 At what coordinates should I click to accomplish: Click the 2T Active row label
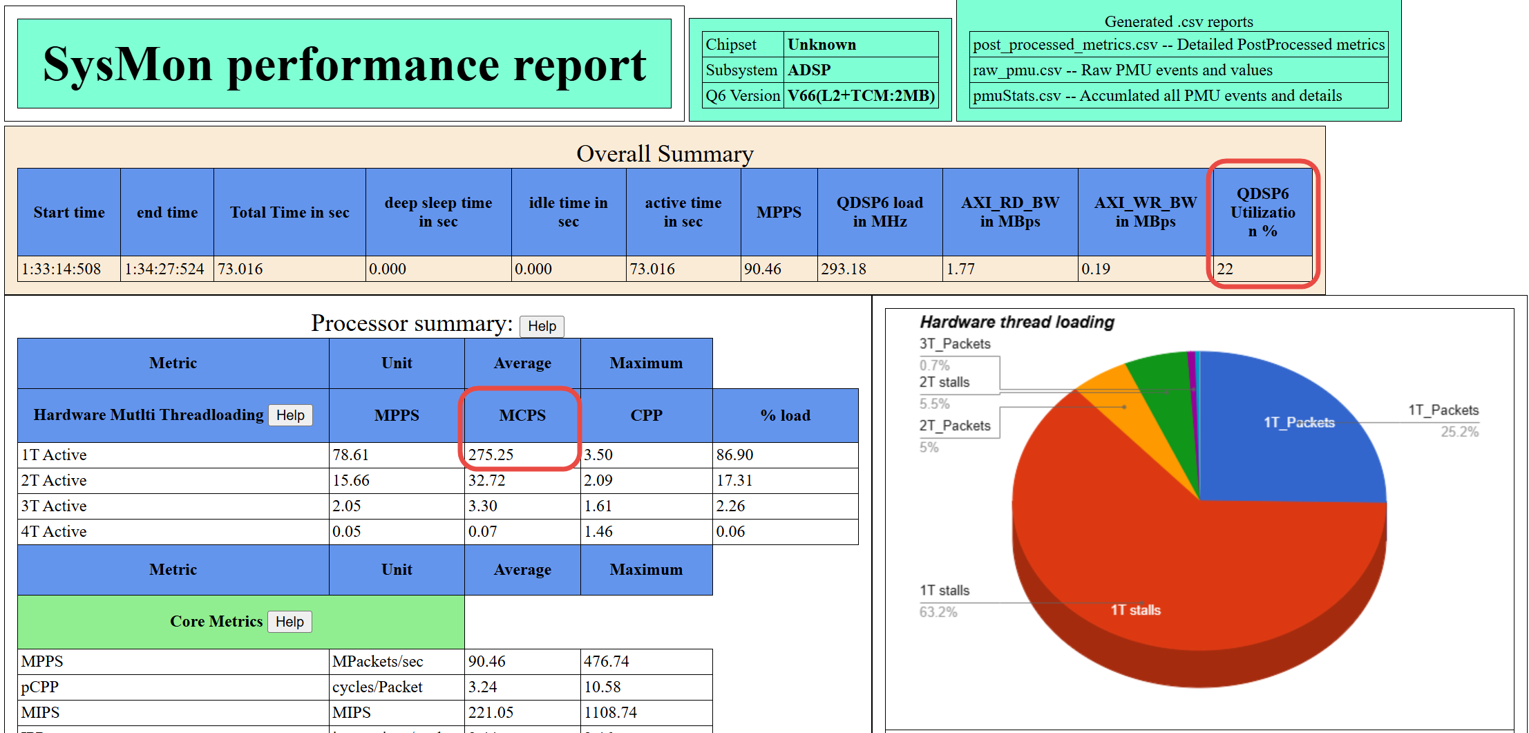54,481
